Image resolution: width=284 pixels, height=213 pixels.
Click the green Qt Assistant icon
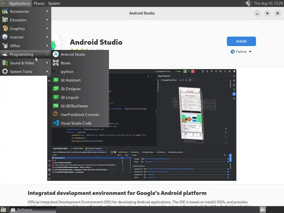click(55, 80)
